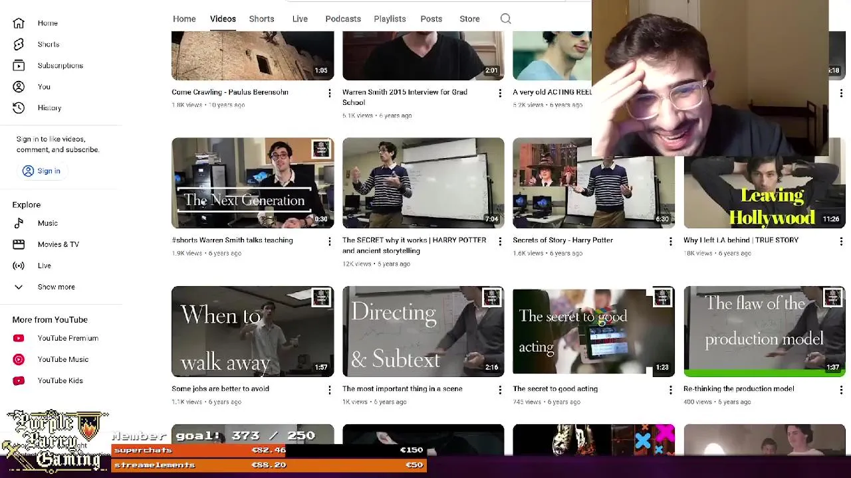
Task: Open the History clock icon
Action: click(19, 108)
